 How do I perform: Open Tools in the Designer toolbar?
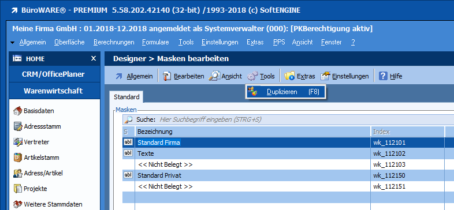267,76
